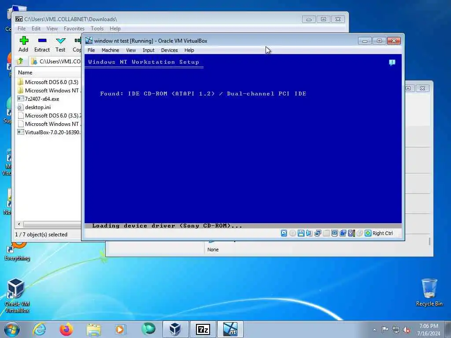The image size is (451, 338).
Task: Click the Everything desktop shortcut label
Action: 17,258
